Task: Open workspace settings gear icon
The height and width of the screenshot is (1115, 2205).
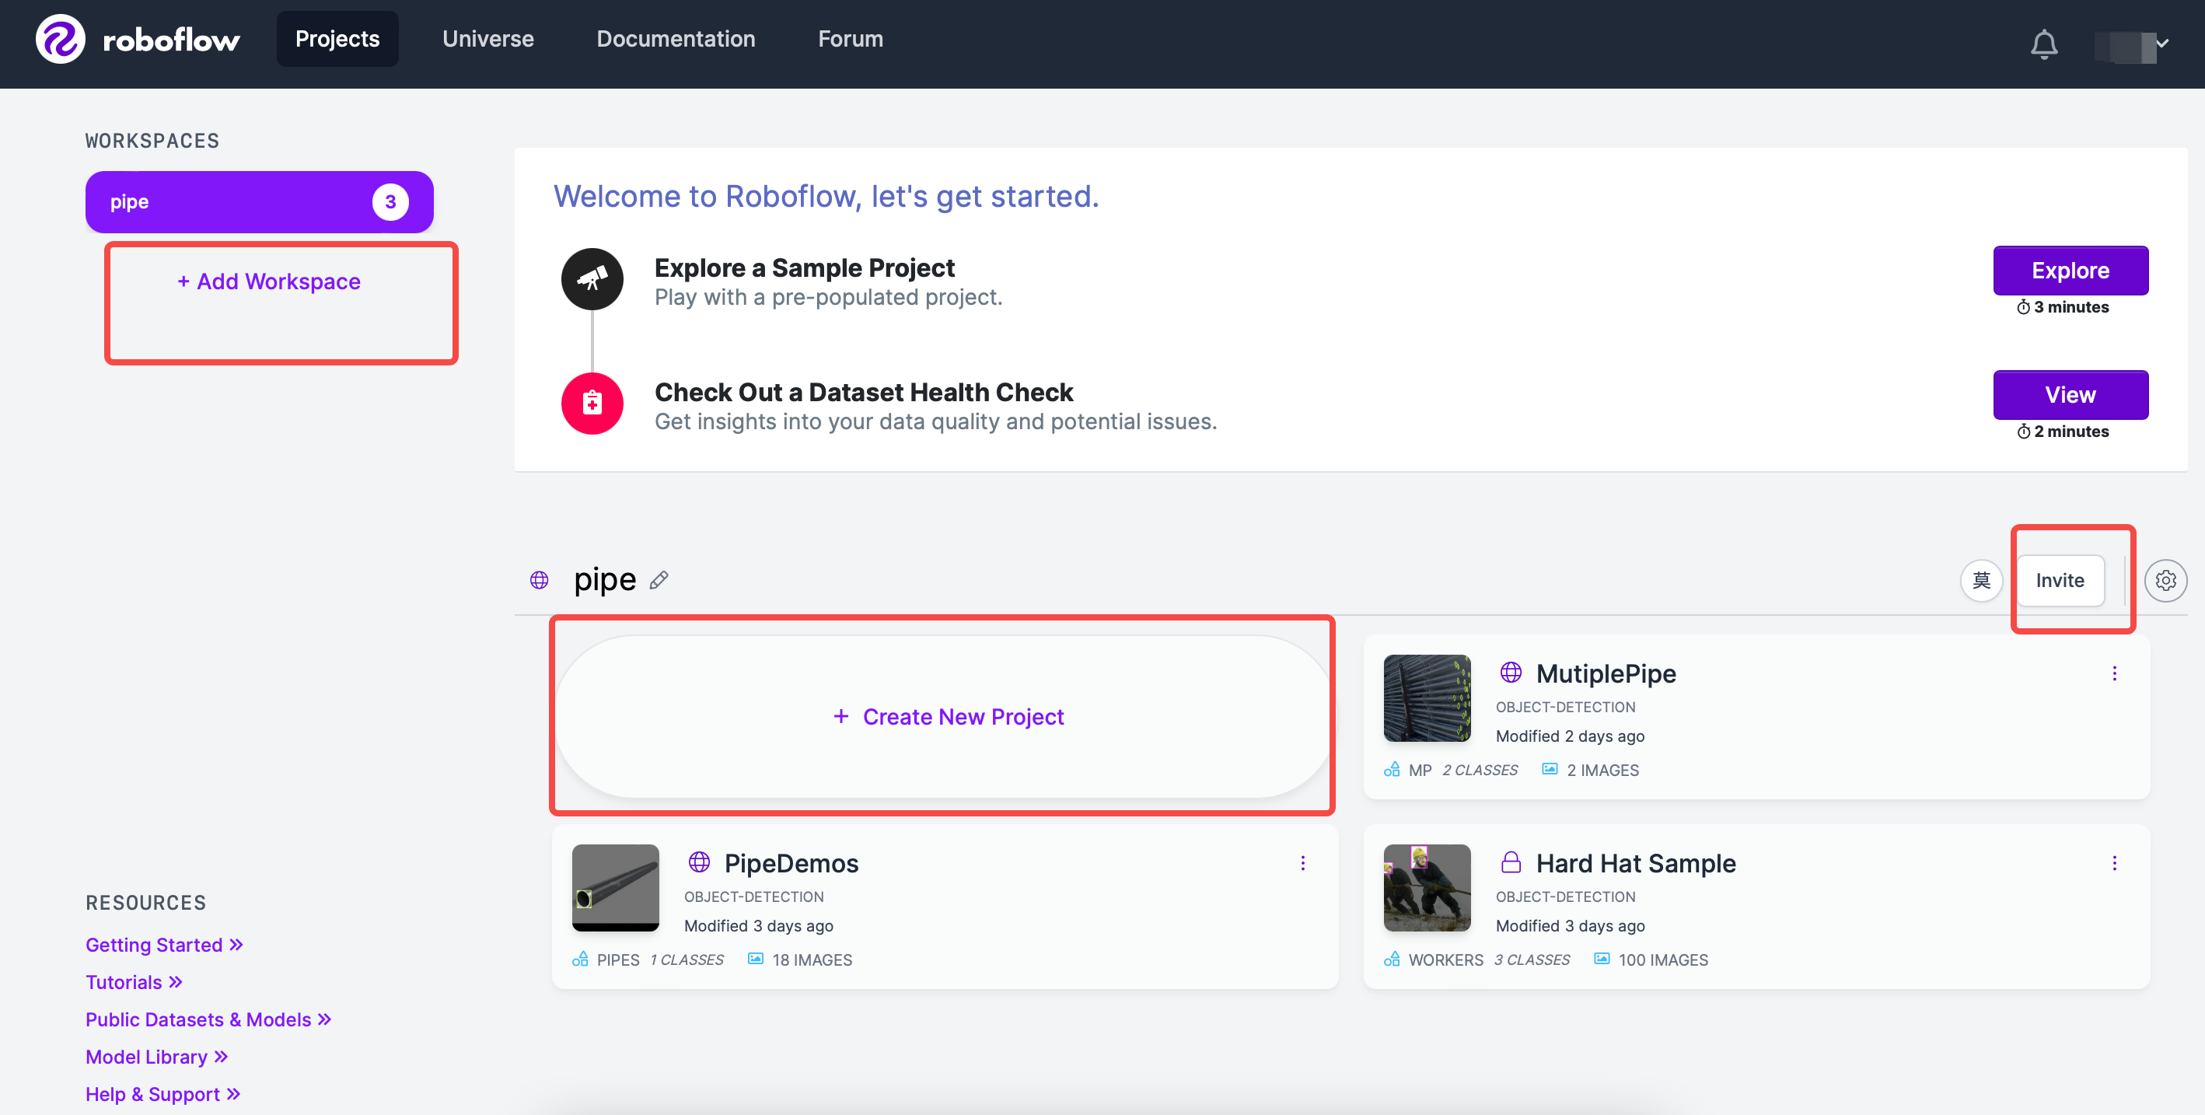Action: pyautogui.click(x=2165, y=580)
